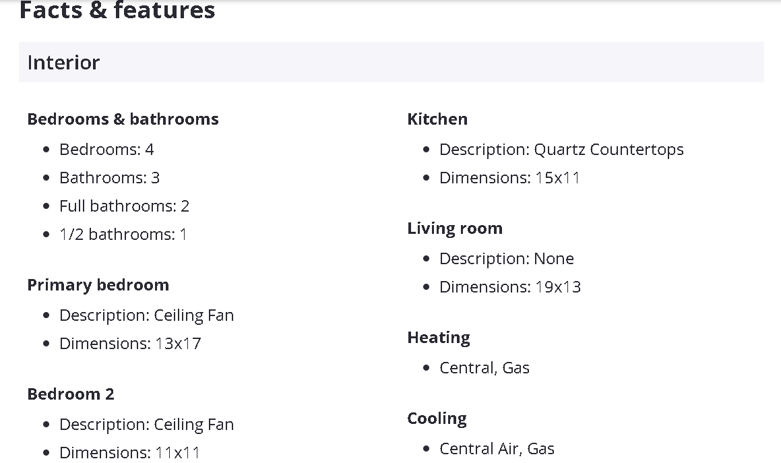Select the Dimensions: 11x11 line
Screen dimensions: 781x463
click(x=129, y=452)
